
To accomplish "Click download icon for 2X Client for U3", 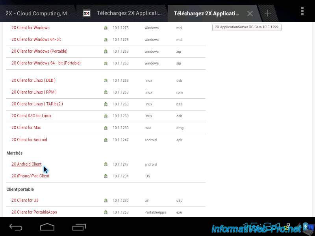I will tap(106, 201).
